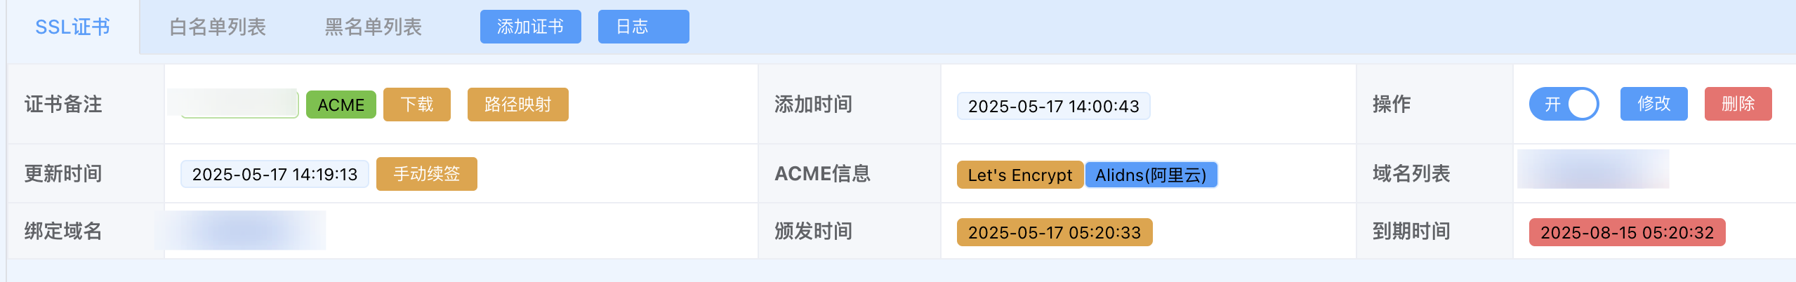1796x282 pixels.
Task: Click the green ACME tag
Action: [341, 105]
